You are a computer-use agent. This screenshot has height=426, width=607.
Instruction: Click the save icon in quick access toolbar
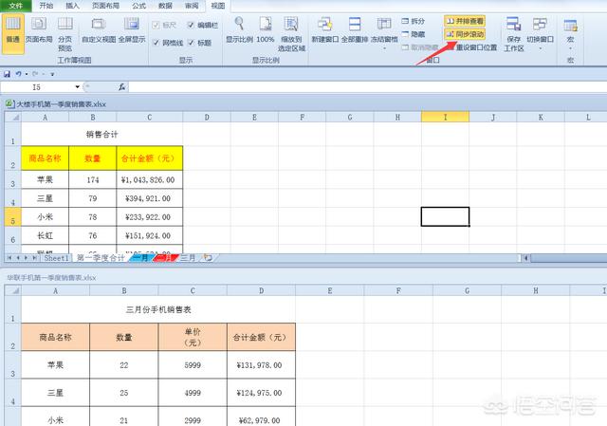[x=7, y=74]
